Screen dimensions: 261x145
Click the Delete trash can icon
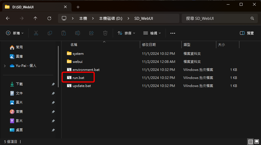click(105, 33)
